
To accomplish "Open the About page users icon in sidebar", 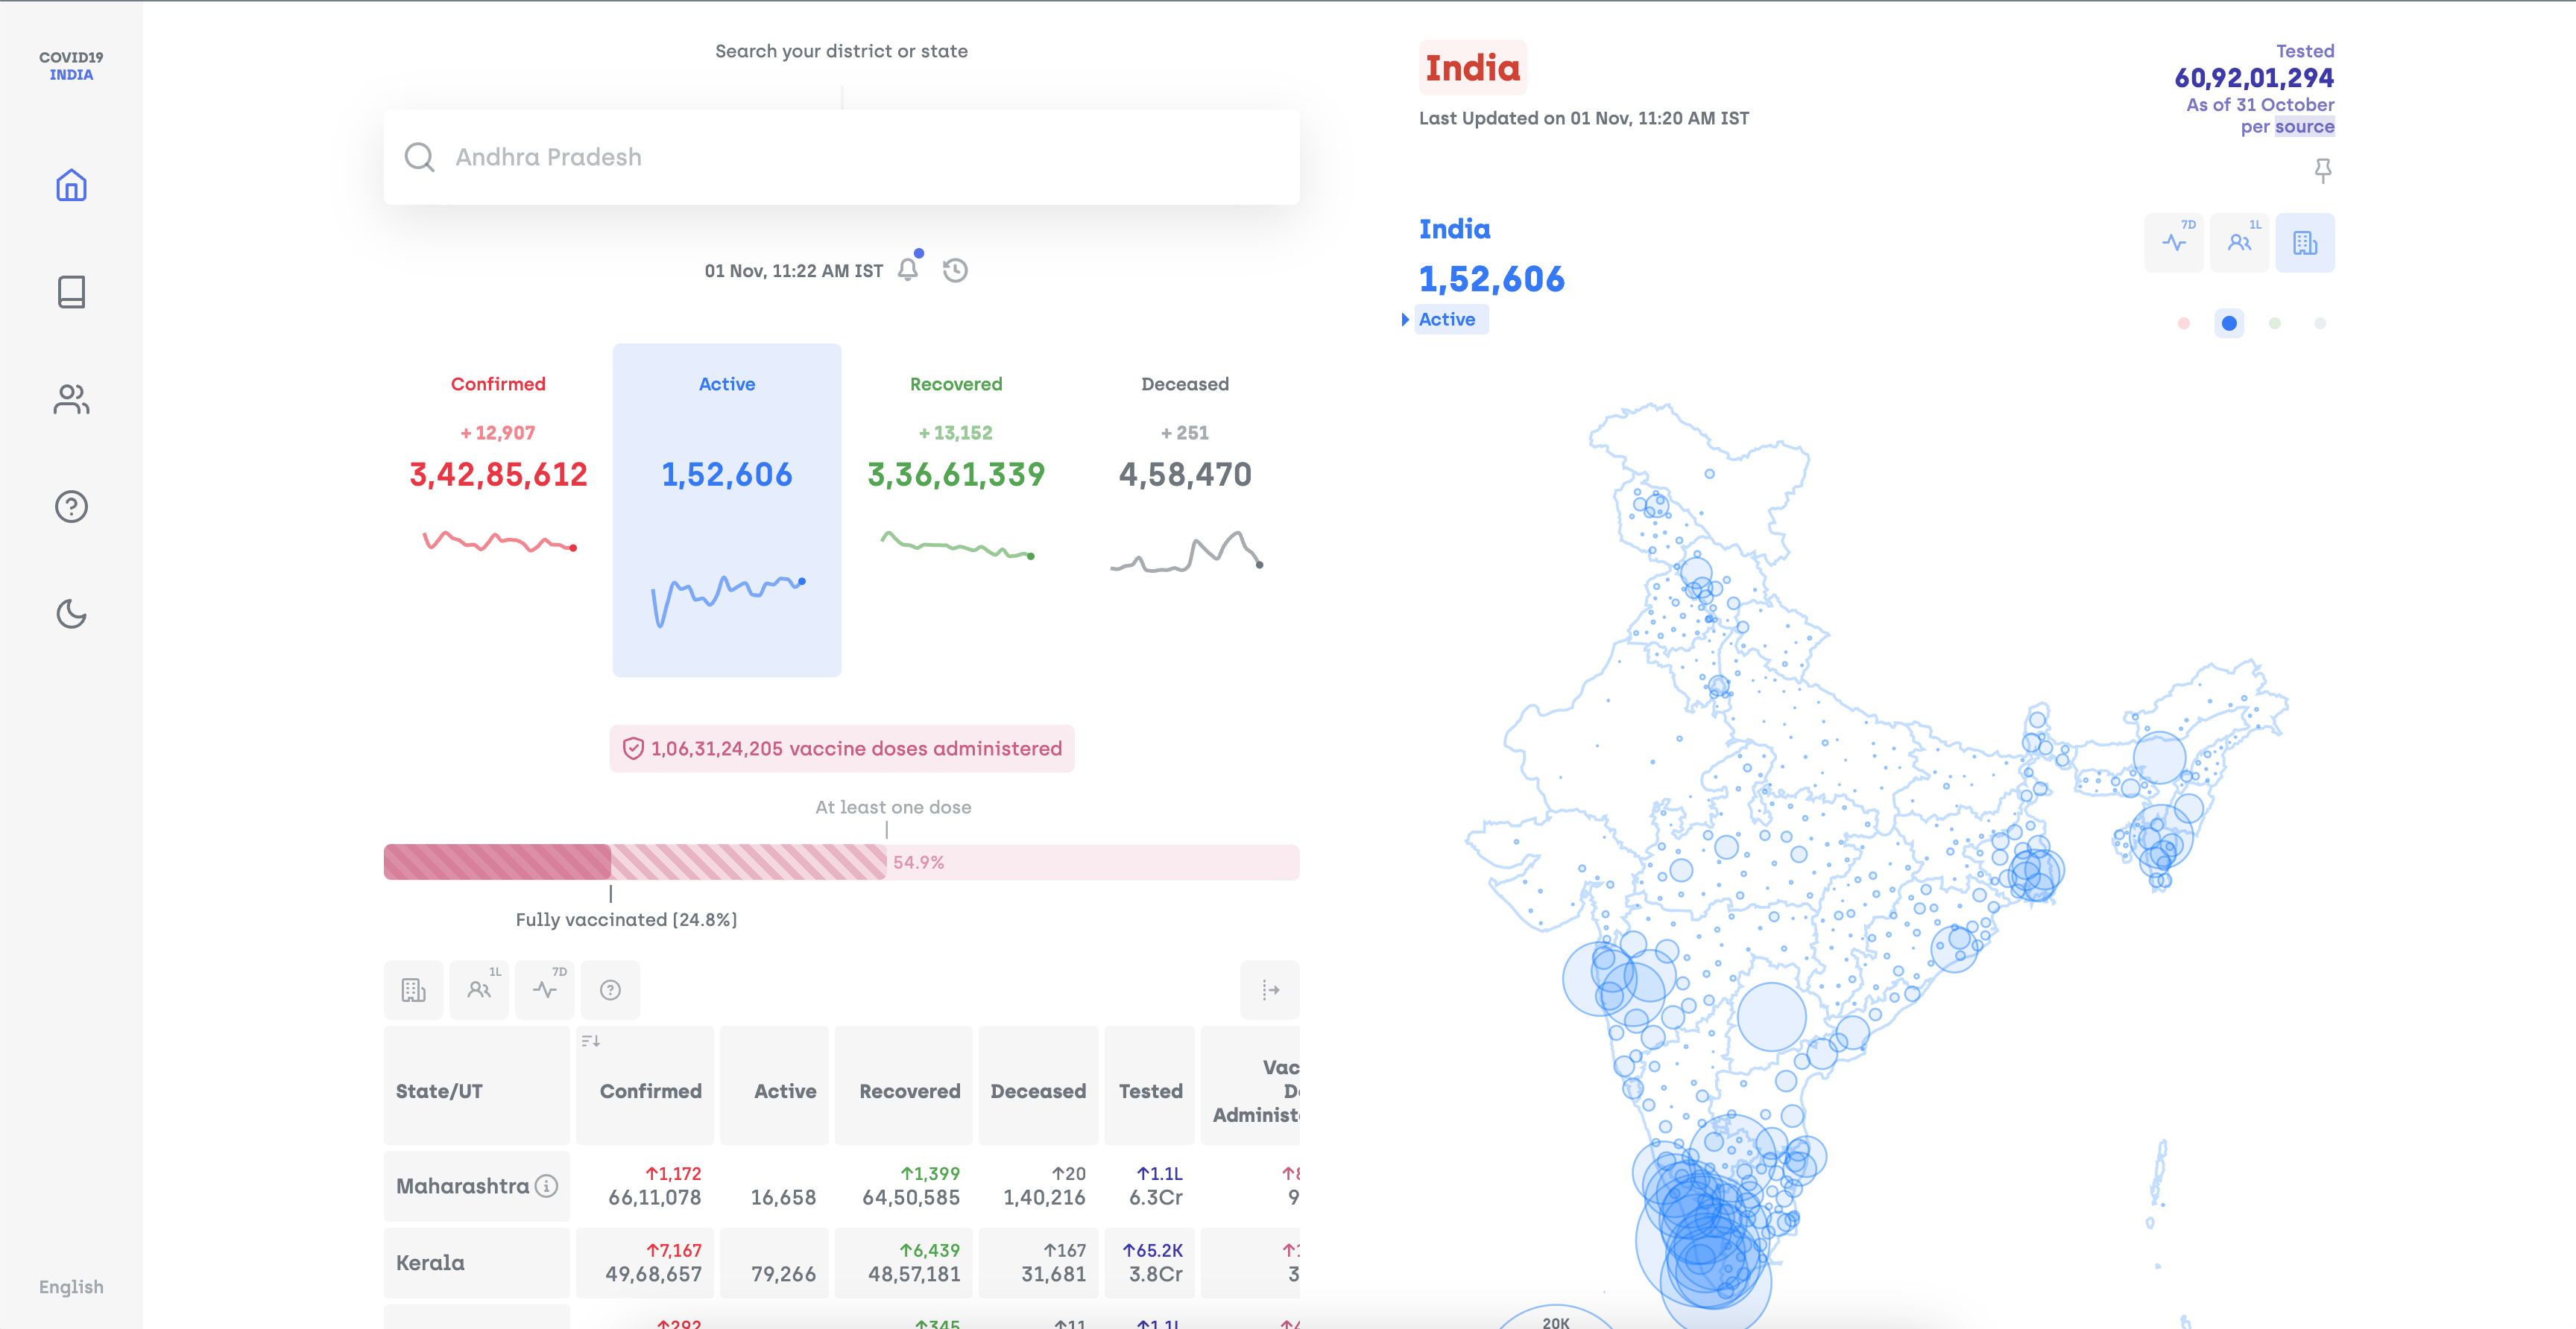I will 71,400.
